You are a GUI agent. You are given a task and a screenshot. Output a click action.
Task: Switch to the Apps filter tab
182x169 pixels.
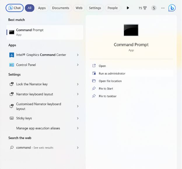point(42,8)
